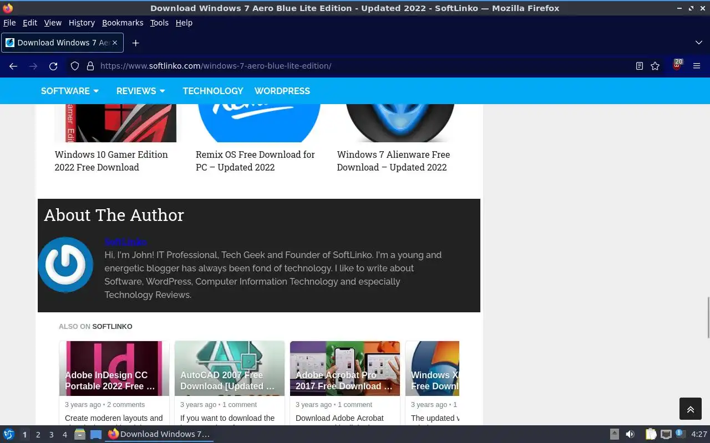This screenshot has height=443, width=710.
Task: Open the uBlock extension icon showing 20
Action: coord(677,65)
